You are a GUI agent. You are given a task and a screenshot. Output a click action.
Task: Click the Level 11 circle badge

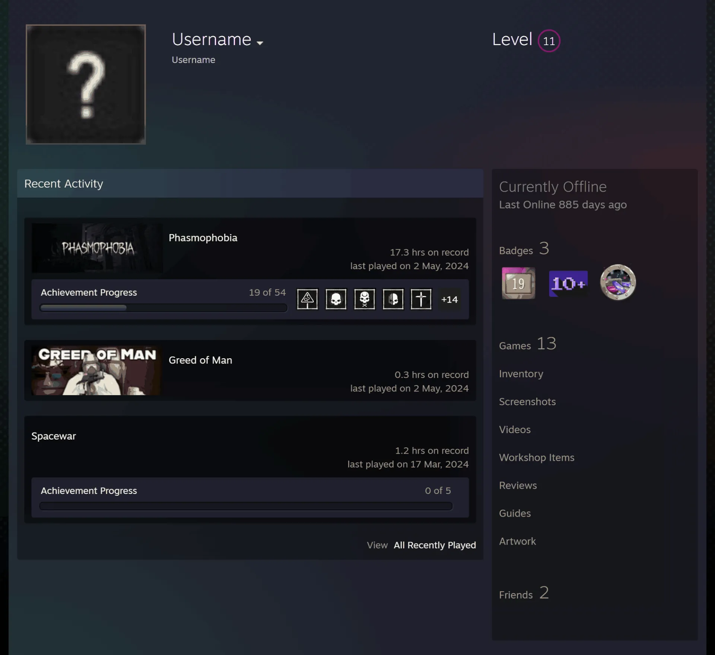549,41
